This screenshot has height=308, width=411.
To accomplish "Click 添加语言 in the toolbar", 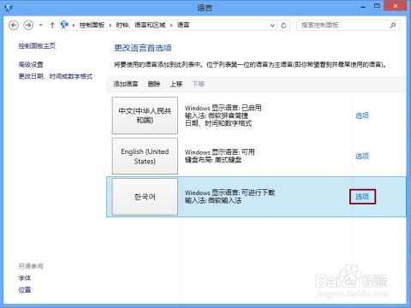I will coord(126,84).
